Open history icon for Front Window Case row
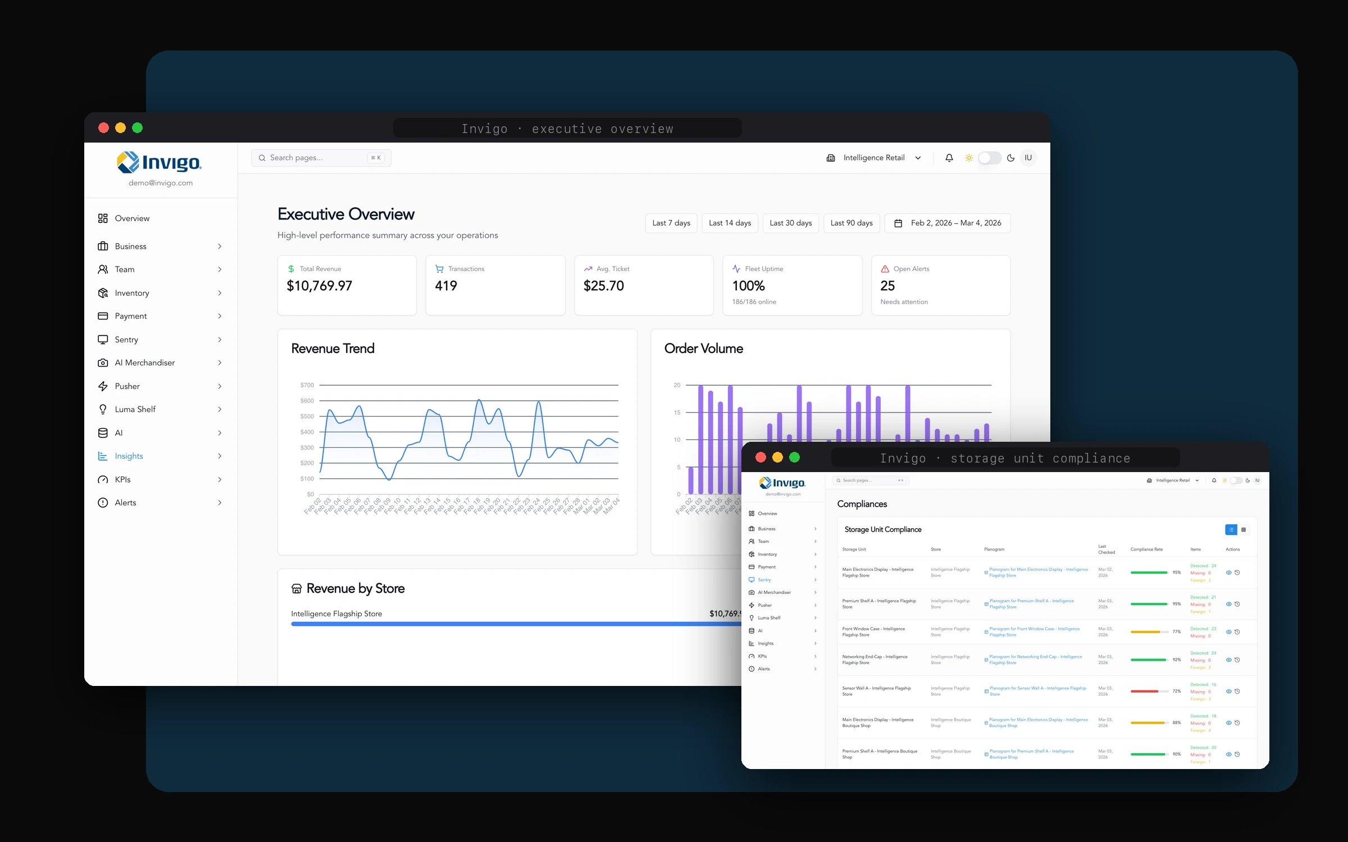This screenshot has width=1348, height=842. (1237, 632)
